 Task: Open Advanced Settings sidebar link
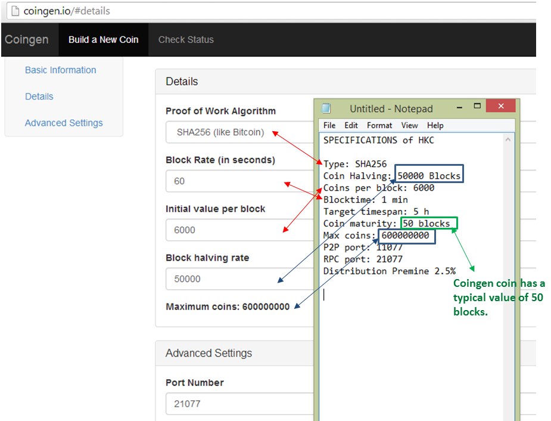pyautogui.click(x=64, y=123)
